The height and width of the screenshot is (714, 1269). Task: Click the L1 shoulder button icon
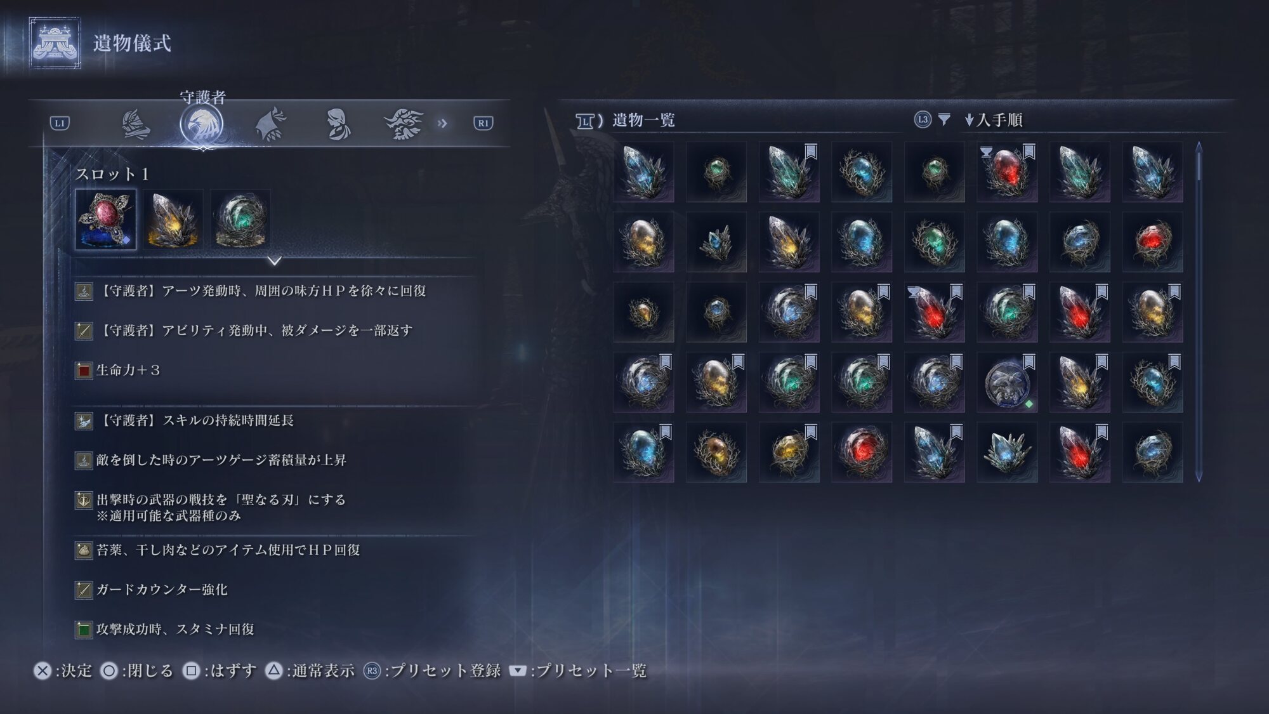pos(60,123)
